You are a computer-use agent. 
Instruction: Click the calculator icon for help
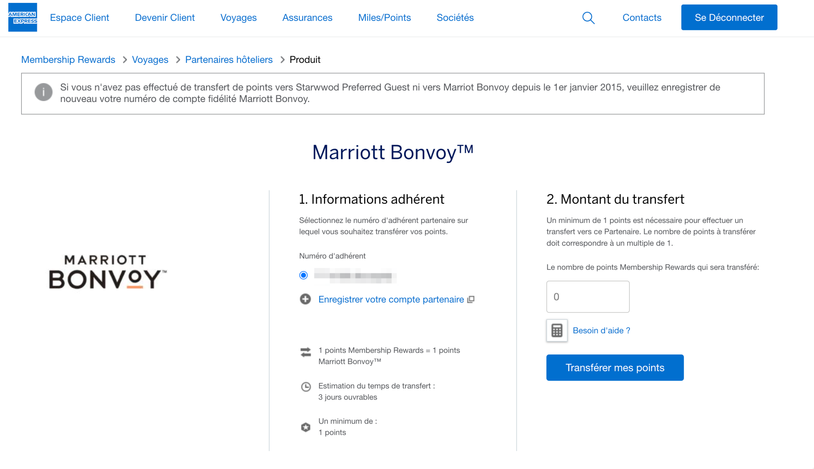click(557, 330)
